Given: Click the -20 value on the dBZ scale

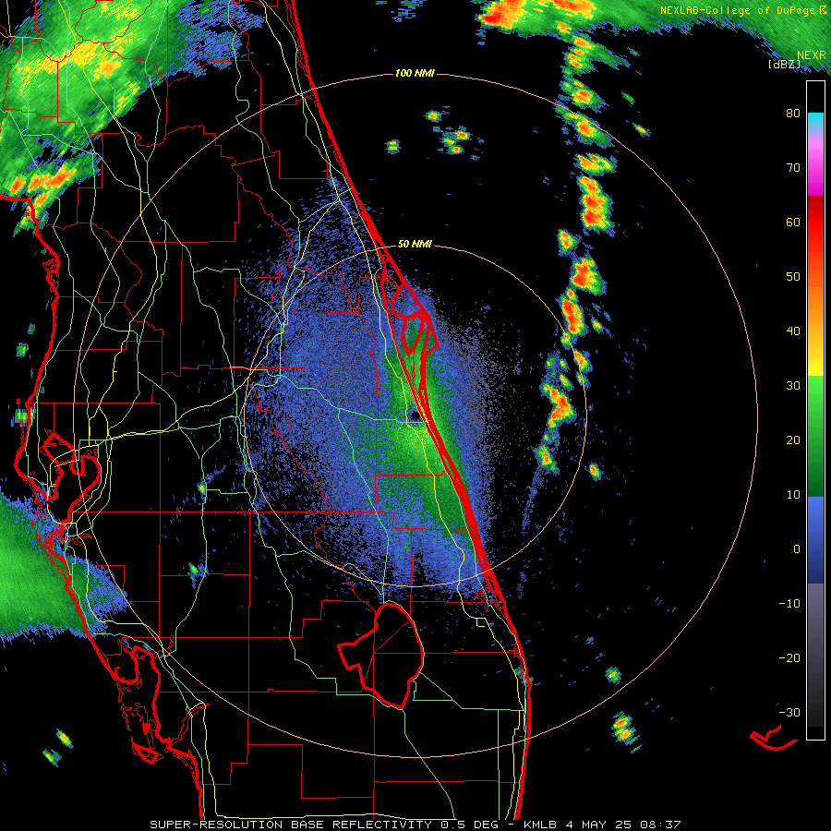Looking at the screenshot, I should tap(789, 658).
